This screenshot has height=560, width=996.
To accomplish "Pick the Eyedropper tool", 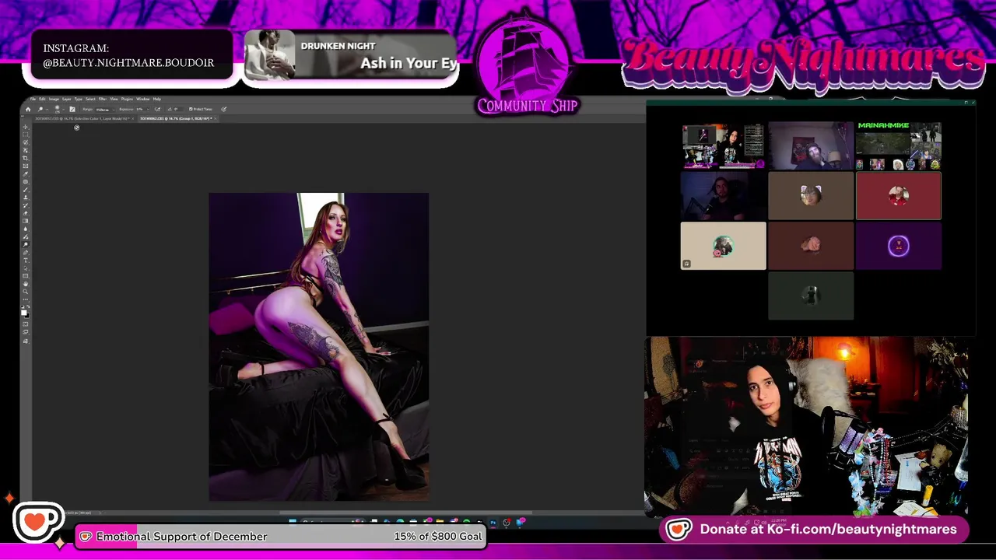I will click(x=26, y=174).
